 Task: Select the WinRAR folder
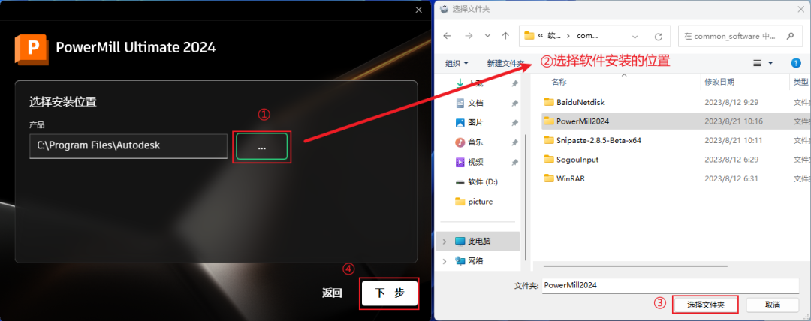tap(571, 178)
